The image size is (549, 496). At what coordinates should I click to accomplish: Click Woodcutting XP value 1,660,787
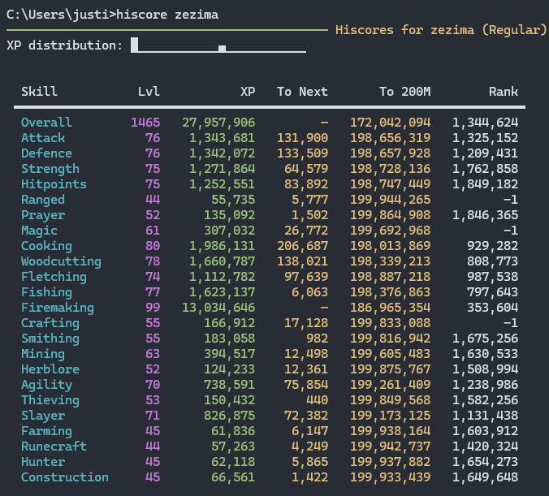222,261
